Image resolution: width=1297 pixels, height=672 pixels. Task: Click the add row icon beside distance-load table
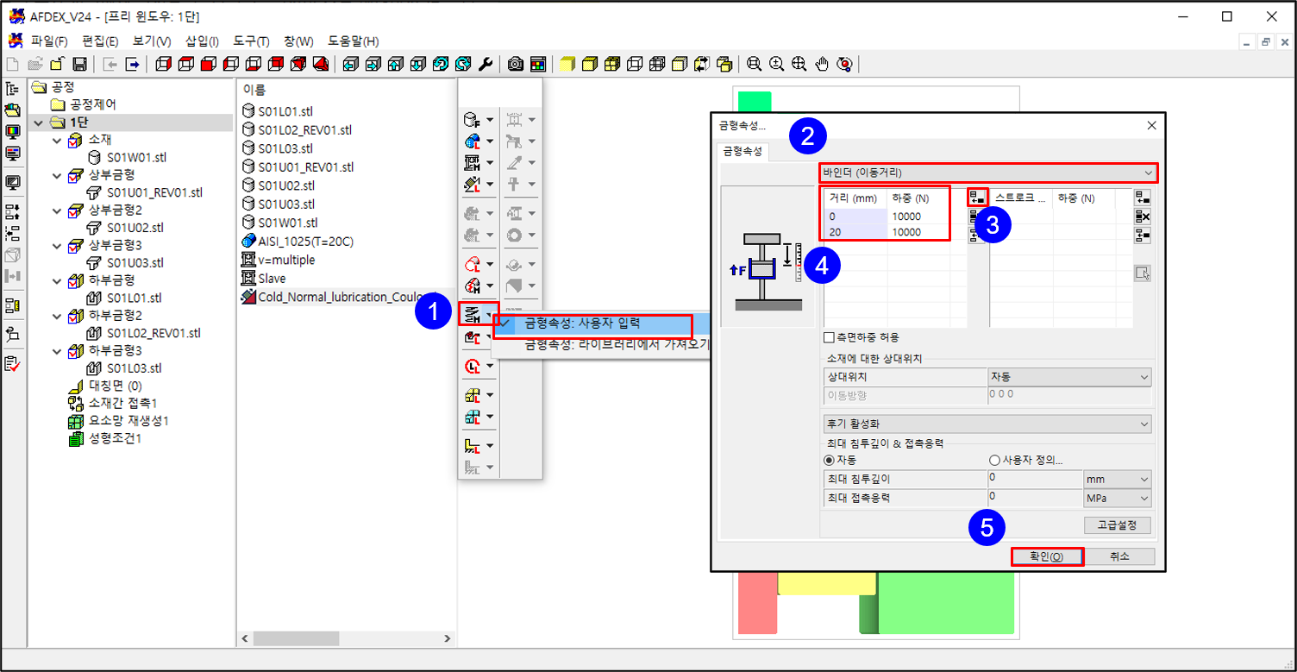[x=976, y=198]
